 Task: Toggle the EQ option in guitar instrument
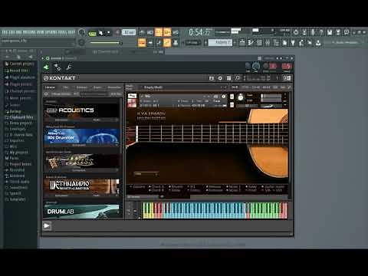coord(192,186)
